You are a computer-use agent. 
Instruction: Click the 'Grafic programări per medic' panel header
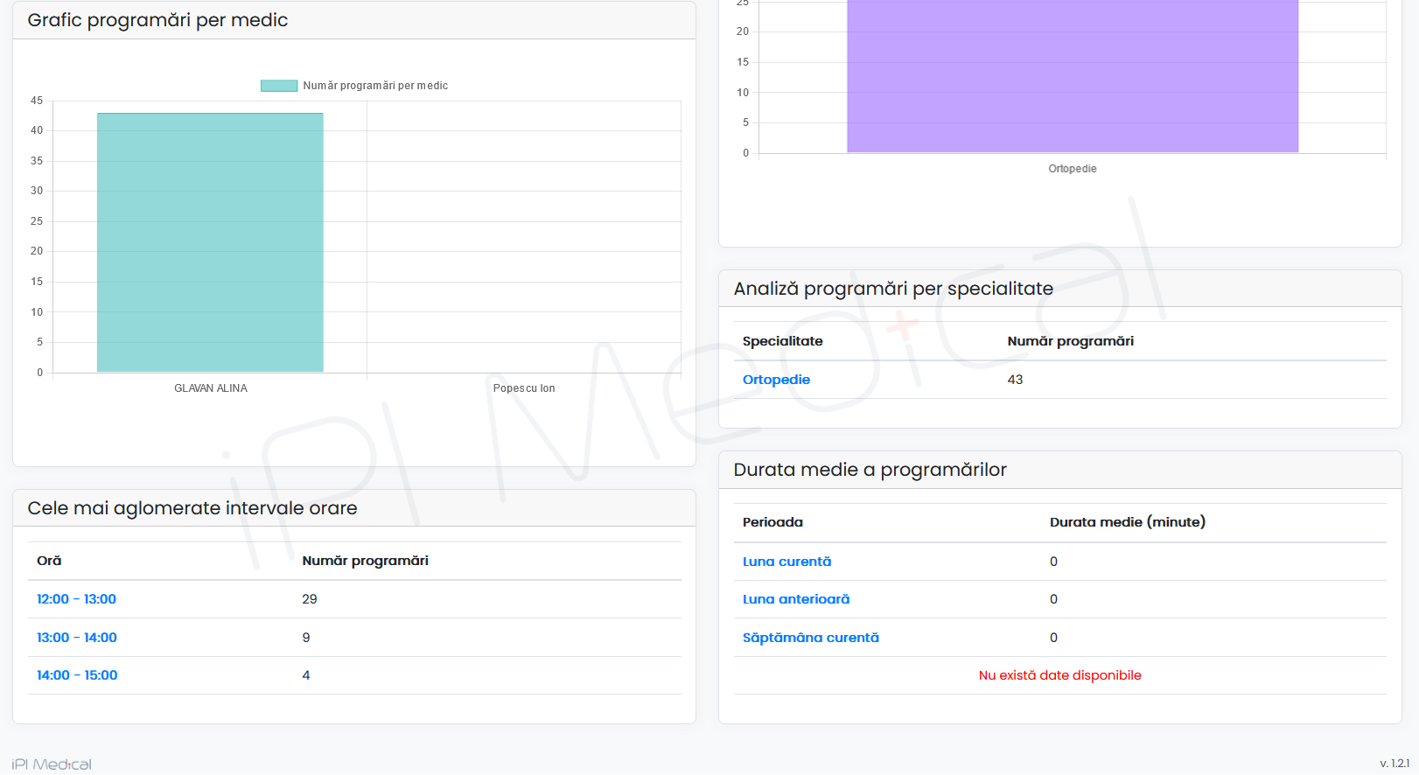pyautogui.click(x=157, y=20)
